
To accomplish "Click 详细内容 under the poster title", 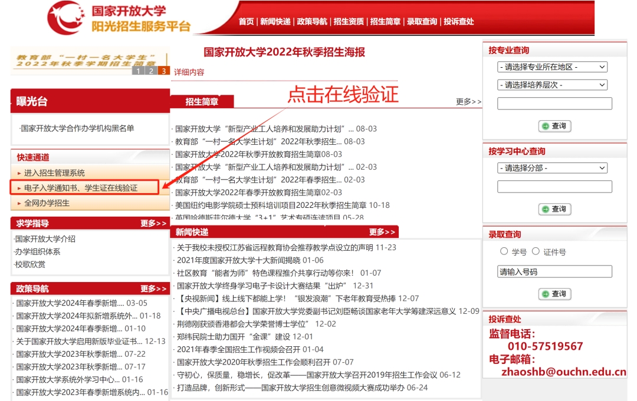I will click(x=189, y=72).
